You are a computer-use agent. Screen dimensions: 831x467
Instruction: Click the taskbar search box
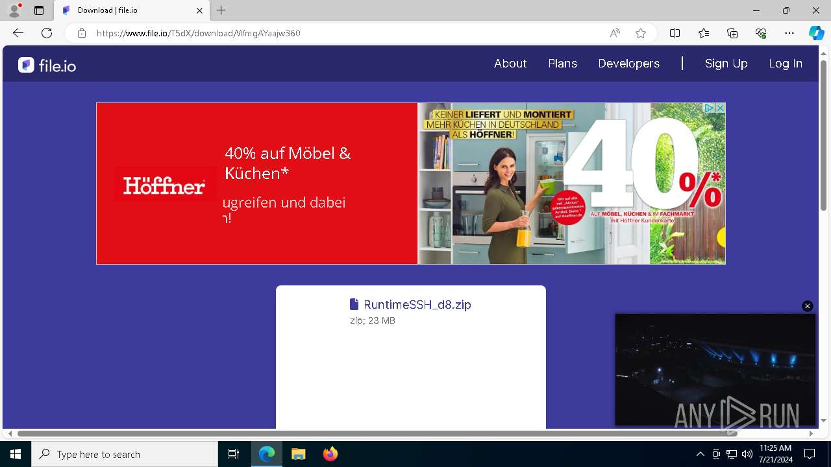[x=125, y=454]
